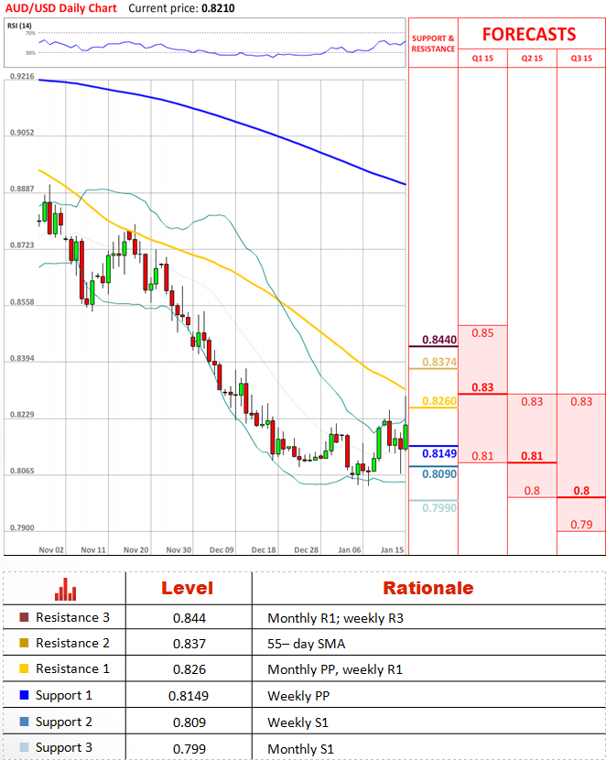The image size is (606, 760).
Task: Click the 'Level' table column header
Action: (x=188, y=589)
